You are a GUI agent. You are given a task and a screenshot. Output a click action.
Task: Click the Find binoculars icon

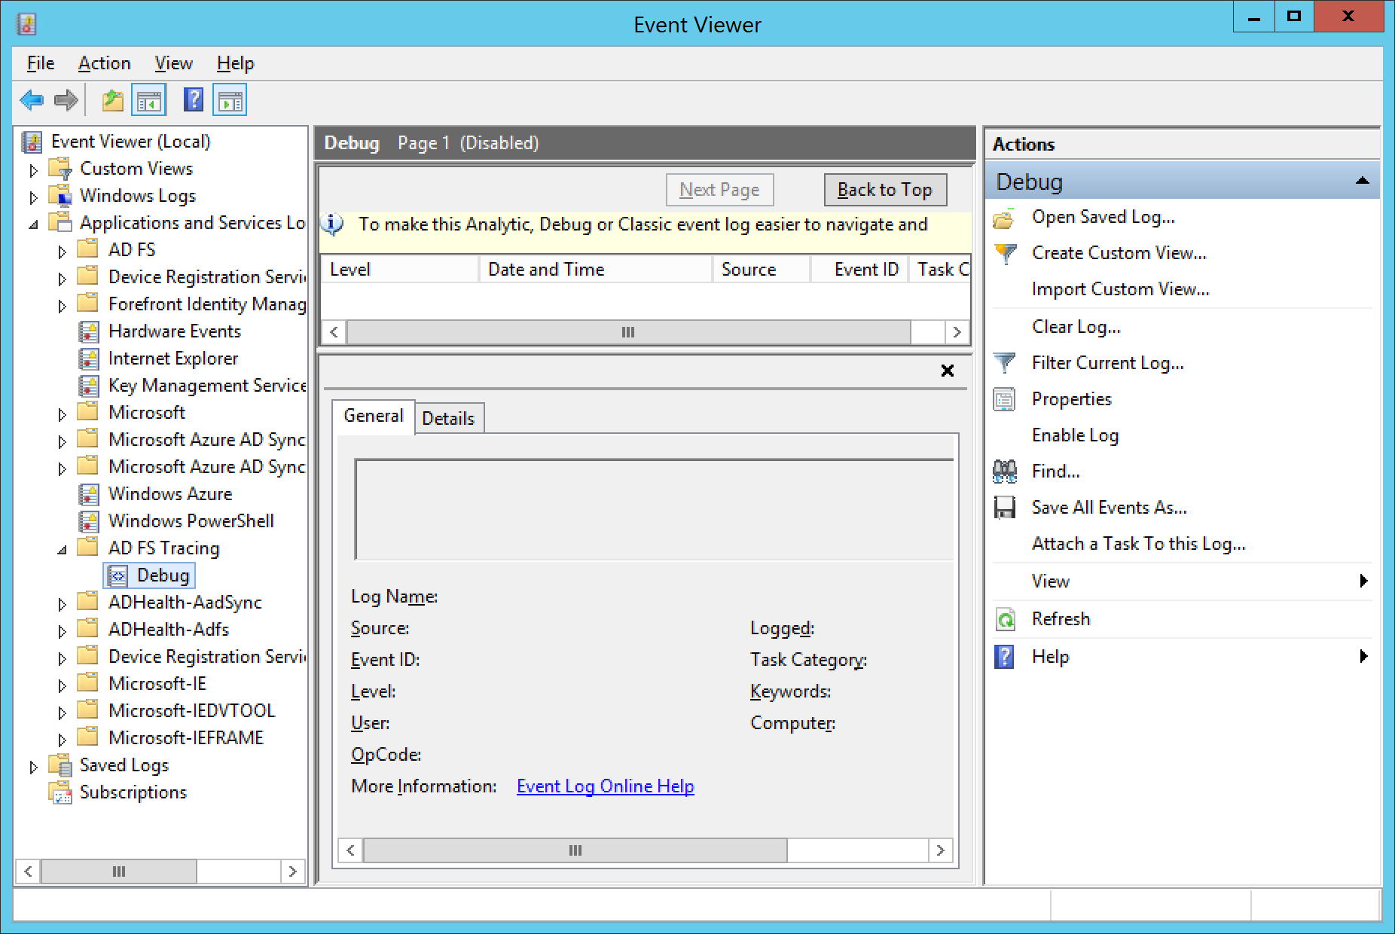click(x=1004, y=472)
